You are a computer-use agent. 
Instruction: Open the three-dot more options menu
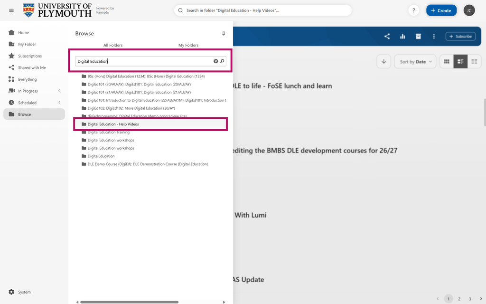(434, 36)
